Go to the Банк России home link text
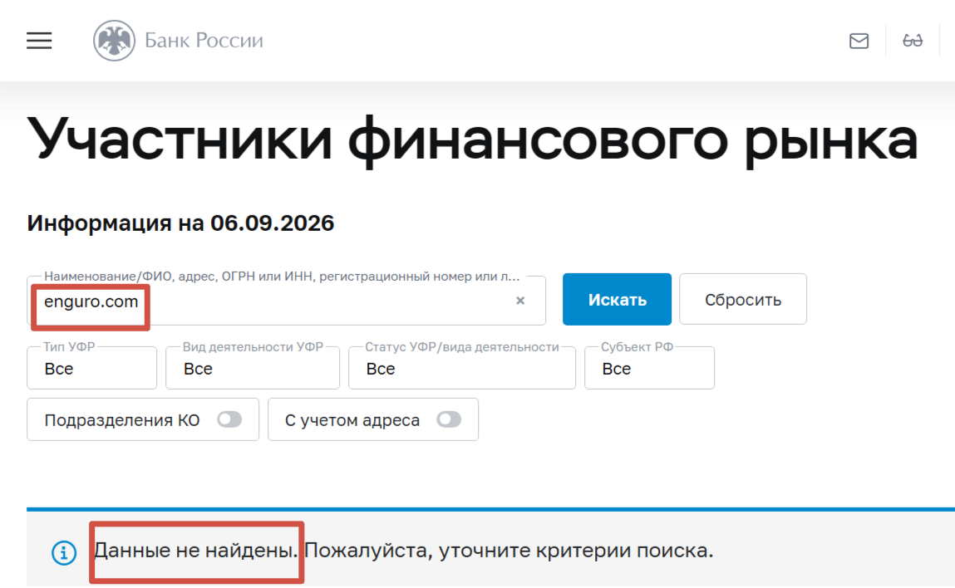 pyautogui.click(x=204, y=41)
